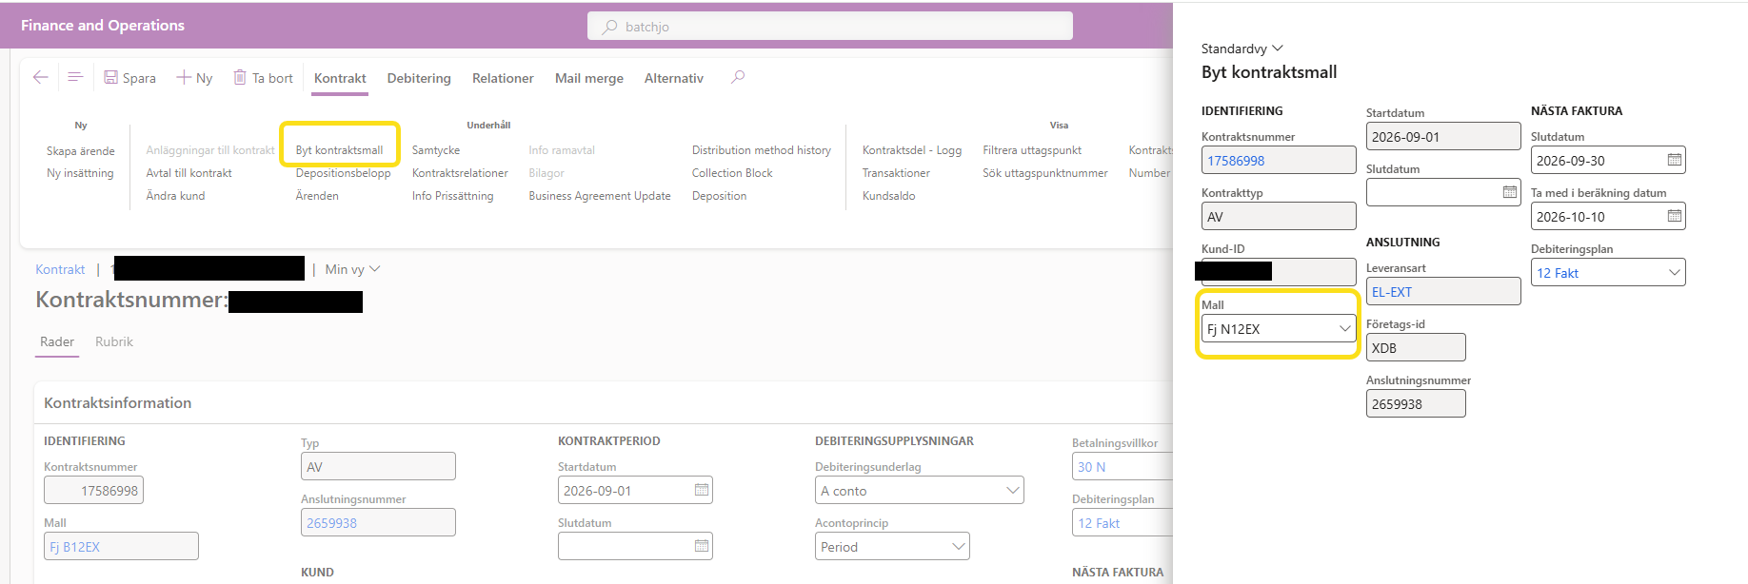Go back using the back arrow
The height and width of the screenshot is (584, 1748).
point(40,77)
